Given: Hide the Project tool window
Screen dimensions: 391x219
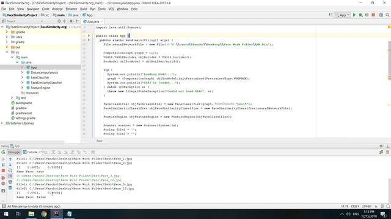Looking at the screenshot, I should [77, 21].
